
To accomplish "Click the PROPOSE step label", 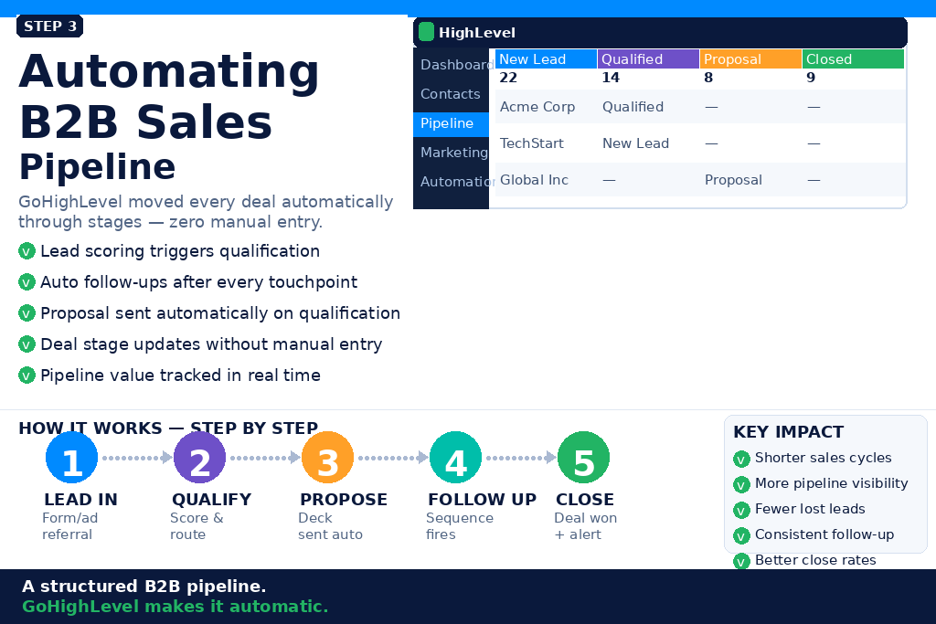I will (x=344, y=500).
